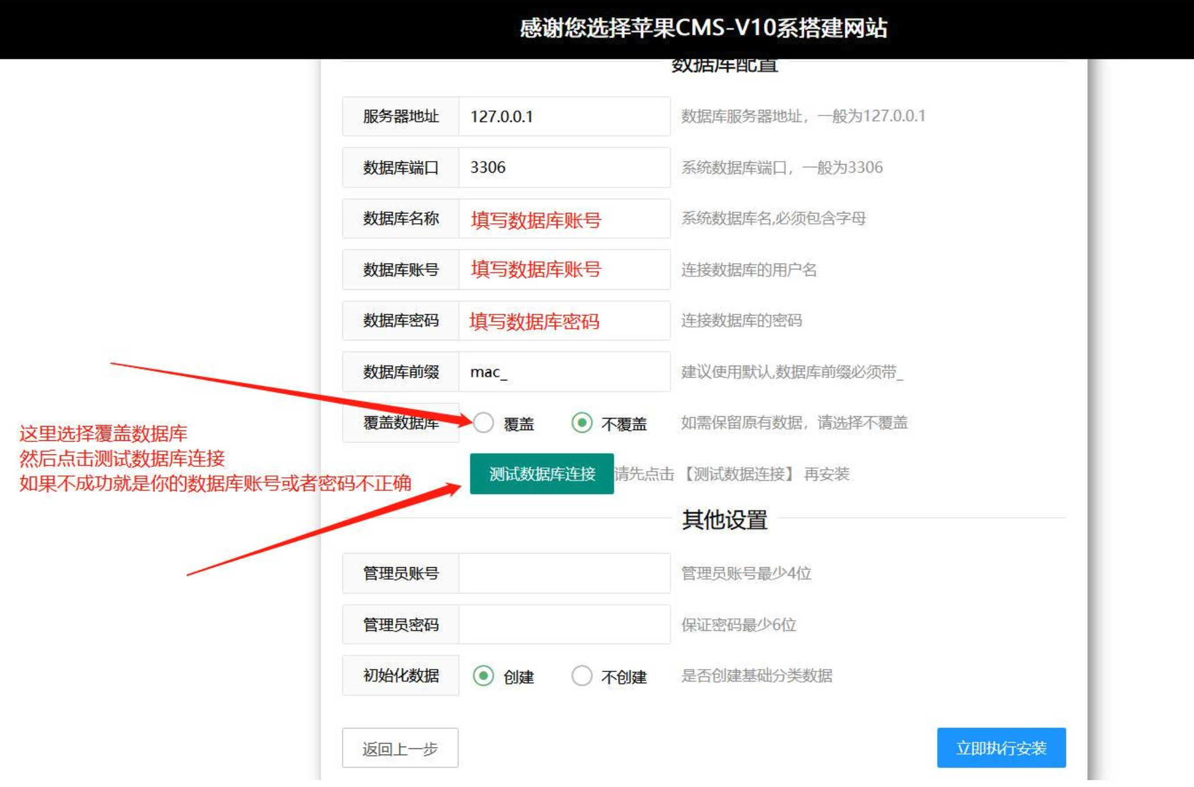Image resolution: width=1194 pixels, height=787 pixels.
Task: 选择初始化数据的「创建」单选项
Action: 484,677
